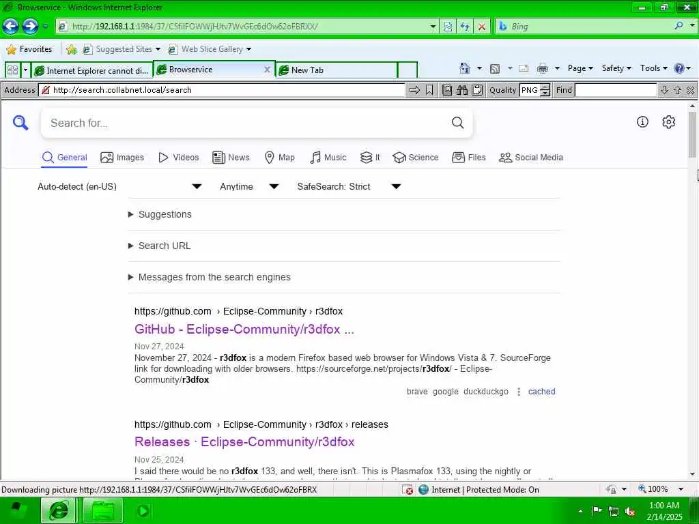The image size is (699, 524).
Task: Click the clipboard icon in Browservice bar
Action: point(477,90)
